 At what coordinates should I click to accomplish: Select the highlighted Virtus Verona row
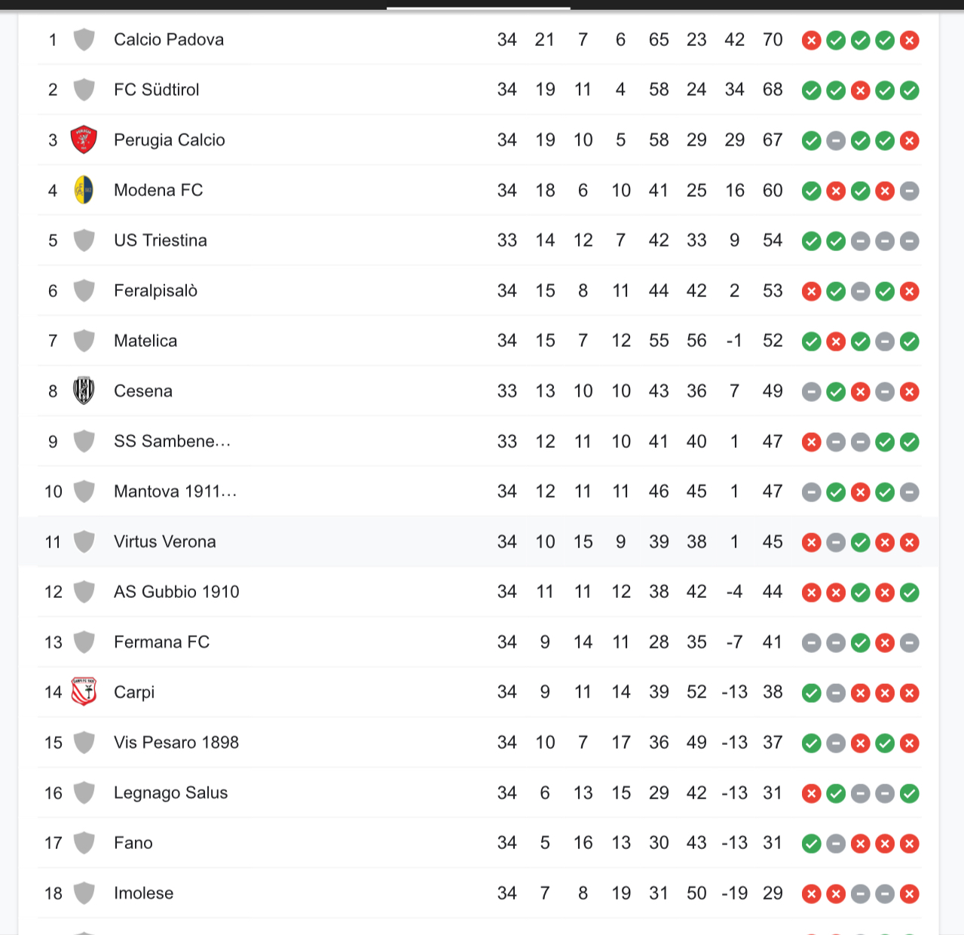pos(479,541)
